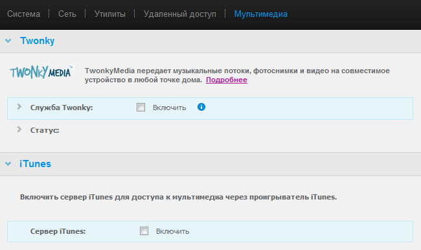This screenshot has width=421, height=250.
Task: Open the Утилиты tab
Action: (110, 14)
